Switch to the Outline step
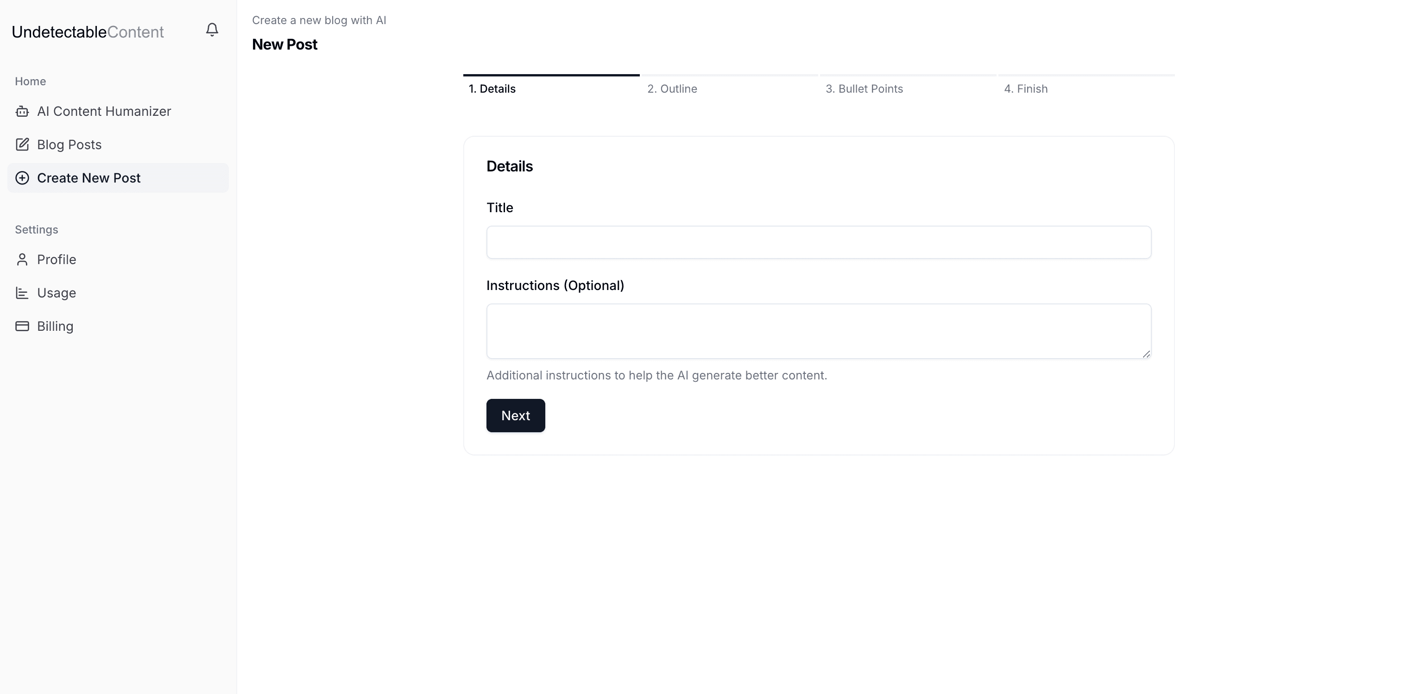 (672, 88)
